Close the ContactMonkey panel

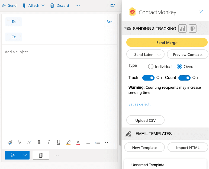201,12
